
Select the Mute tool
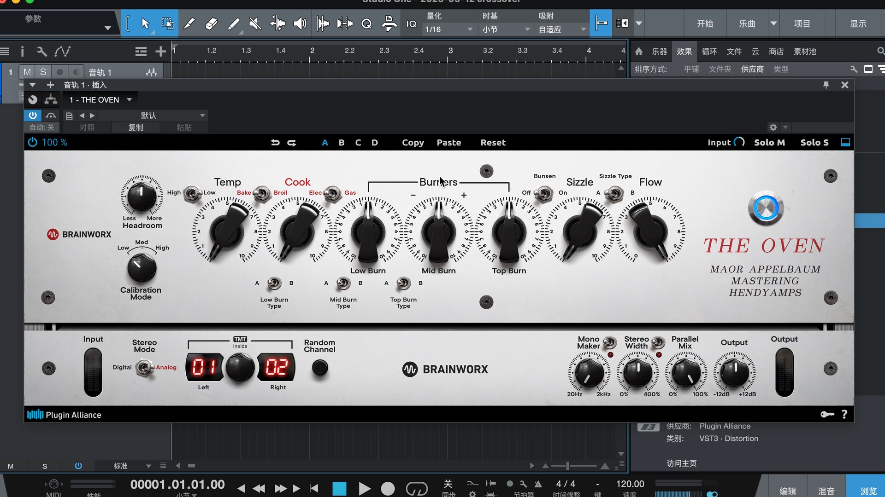[x=255, y=23]
